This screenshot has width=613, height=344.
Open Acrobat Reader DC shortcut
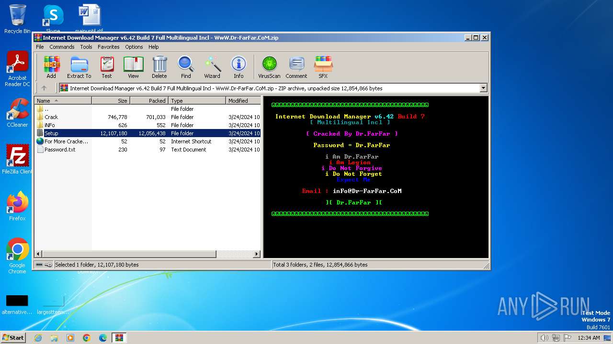pyautogui.click(x=17, y=69)
